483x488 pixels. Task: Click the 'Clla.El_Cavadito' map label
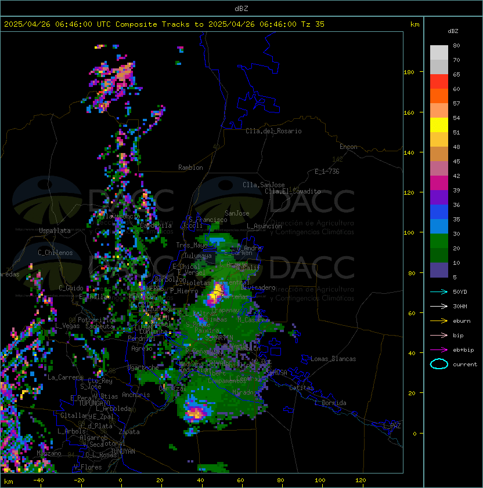click(293, 191)
